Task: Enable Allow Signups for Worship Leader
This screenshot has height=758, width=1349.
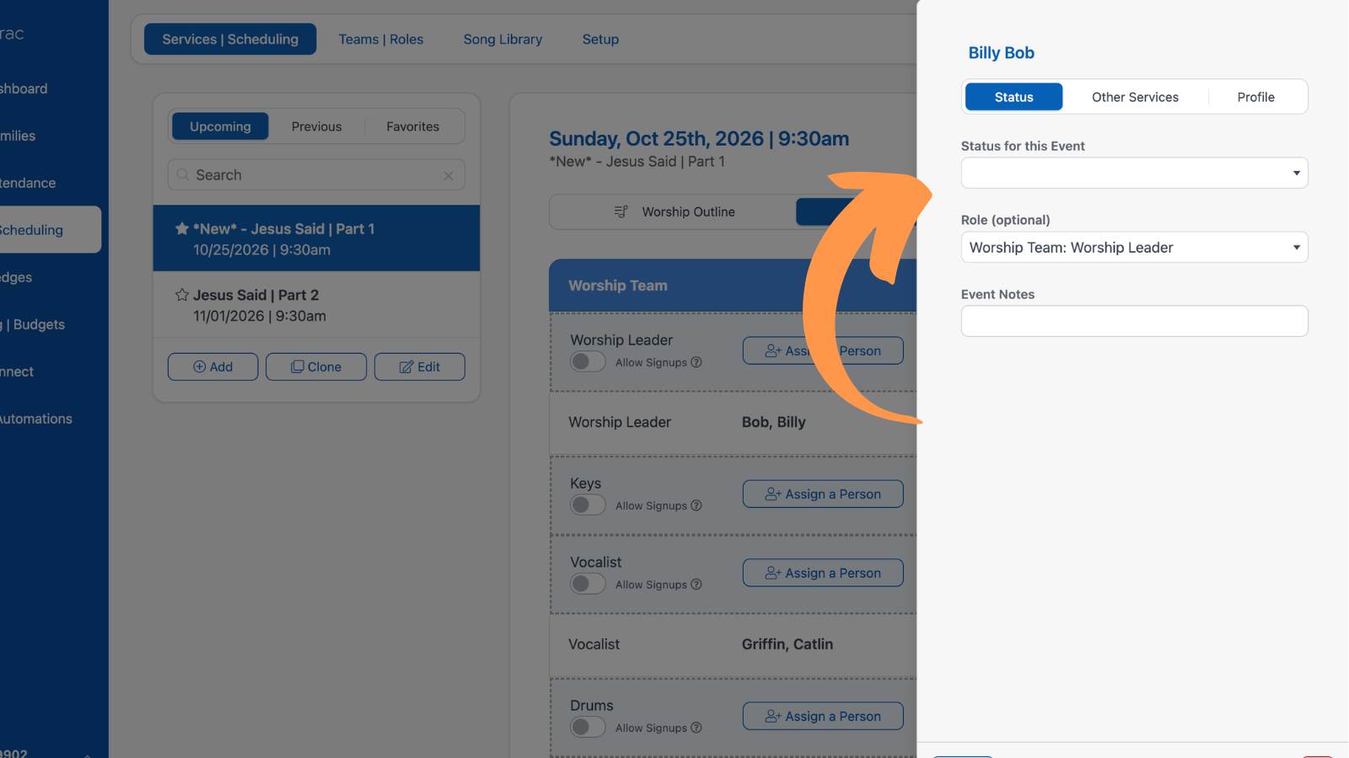Action: coord(588,362)
